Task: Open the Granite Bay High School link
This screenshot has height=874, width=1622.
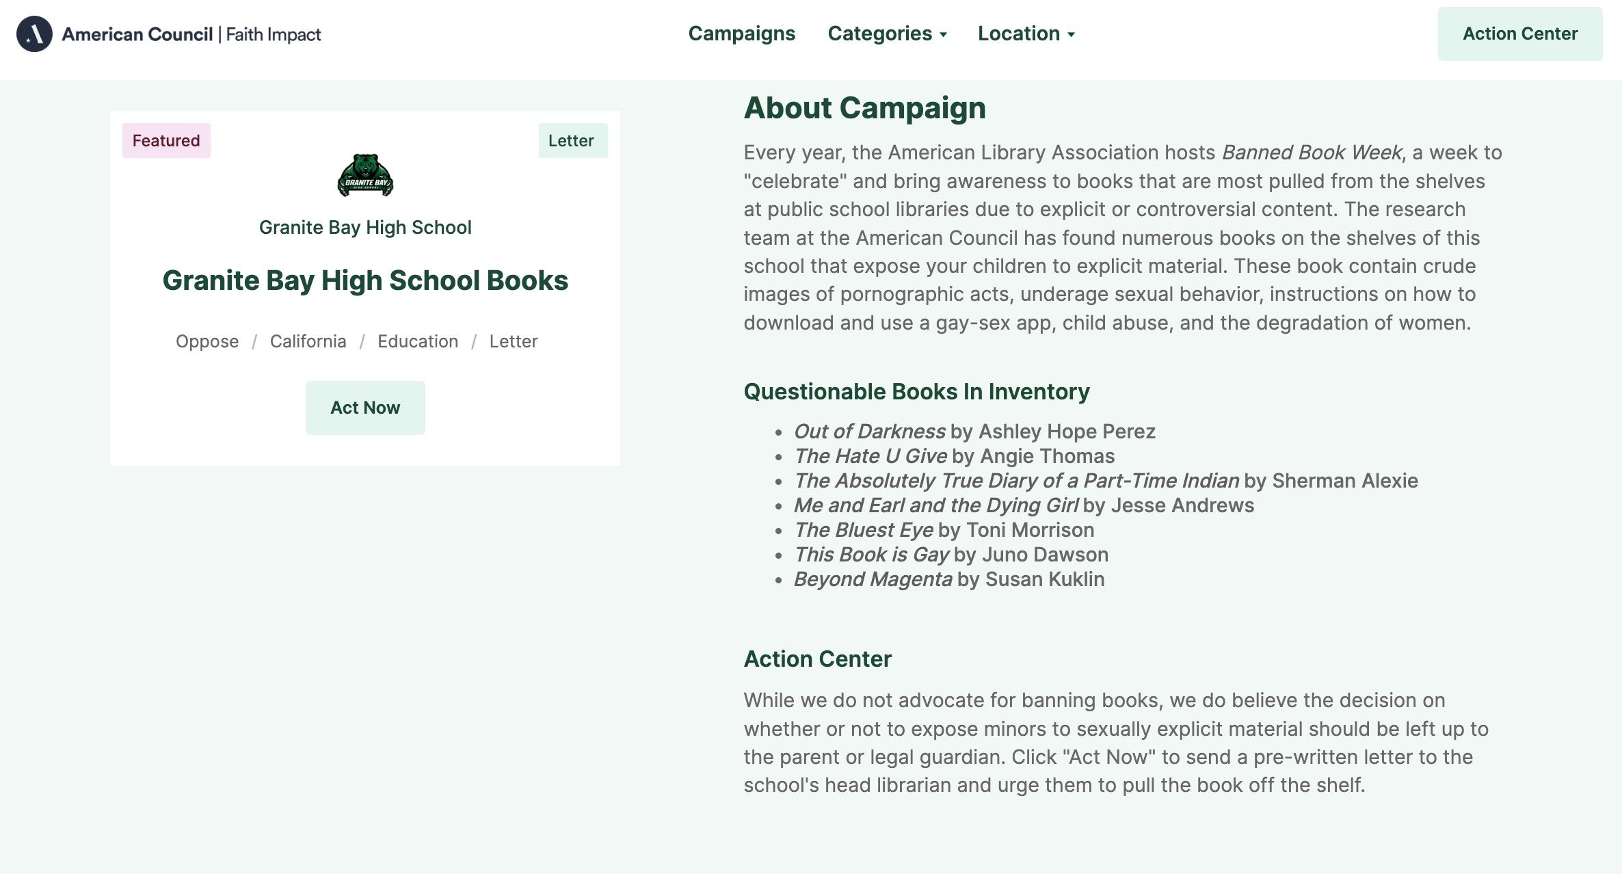Action: click(365, 227)
